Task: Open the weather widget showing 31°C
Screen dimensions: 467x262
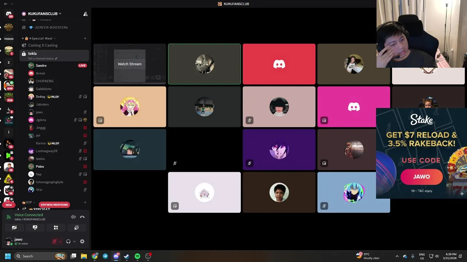Action: click(x=368, y=256)
